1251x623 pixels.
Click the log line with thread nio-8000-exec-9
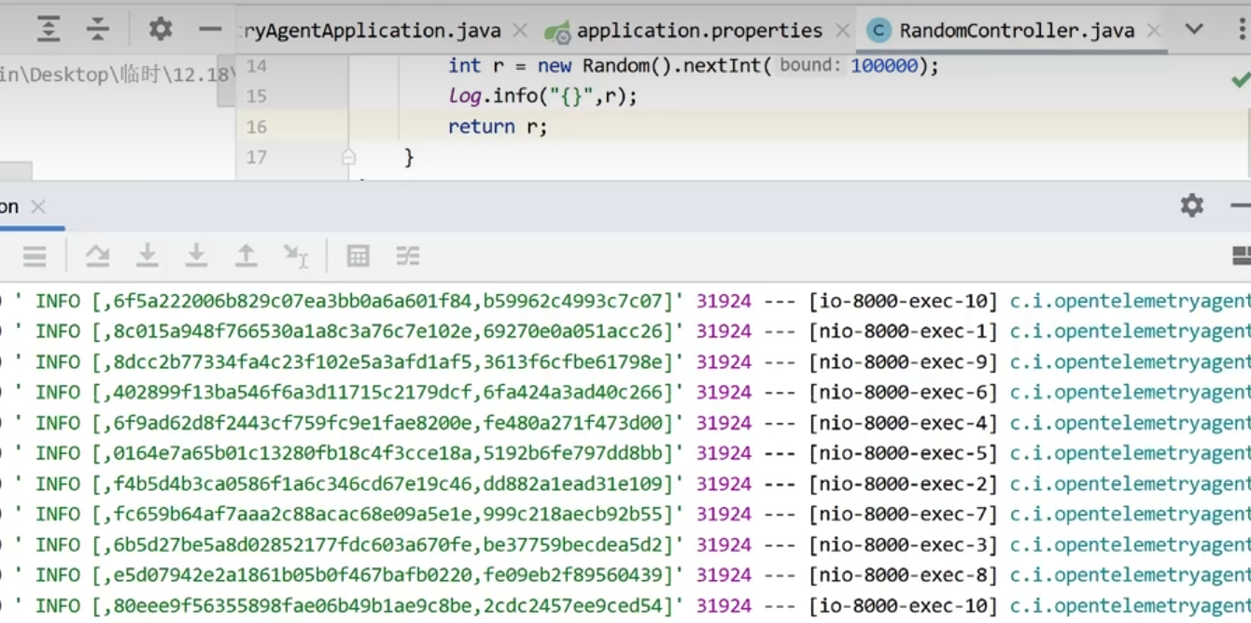[625, 361]
